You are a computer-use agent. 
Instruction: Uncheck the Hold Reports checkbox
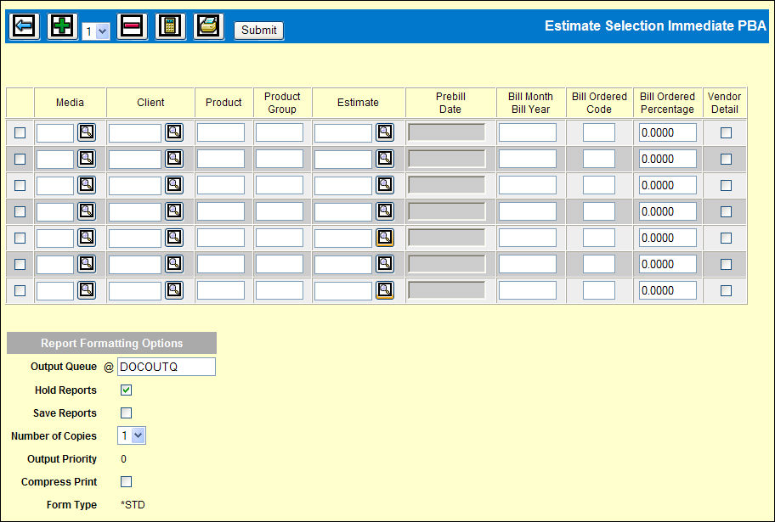pyautogui.click(x=126, y=390)
